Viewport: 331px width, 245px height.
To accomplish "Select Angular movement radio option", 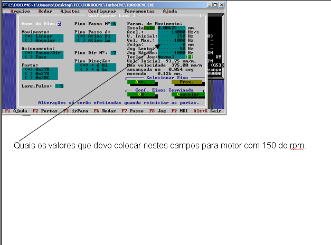I will 42,40.
